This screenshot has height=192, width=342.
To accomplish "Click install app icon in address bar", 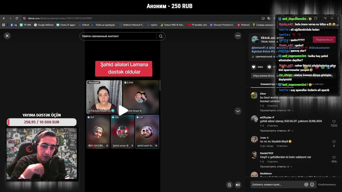I will (x=263, y=18).
